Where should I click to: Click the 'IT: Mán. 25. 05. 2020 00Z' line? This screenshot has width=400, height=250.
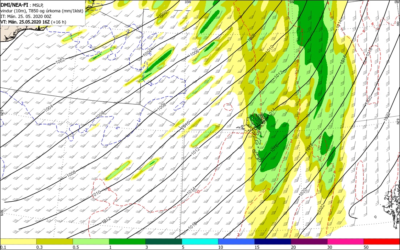coord(26,16)
